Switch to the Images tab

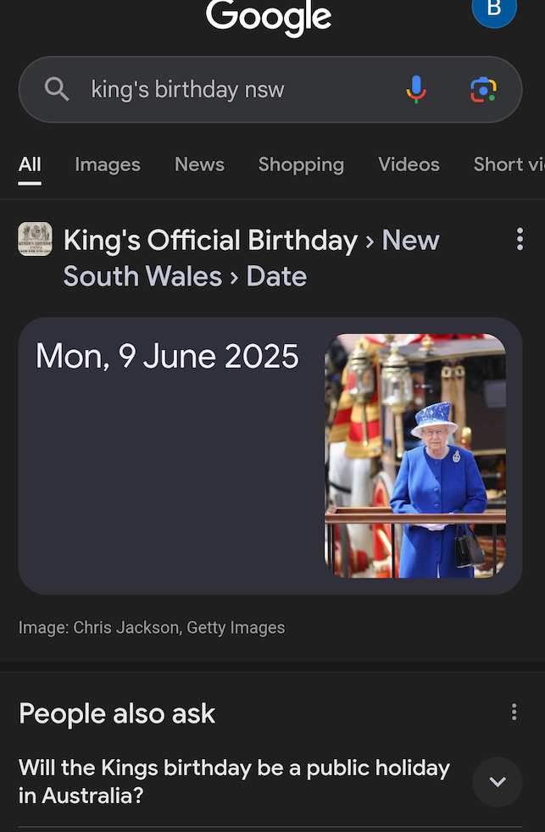(x=108, y=164)
